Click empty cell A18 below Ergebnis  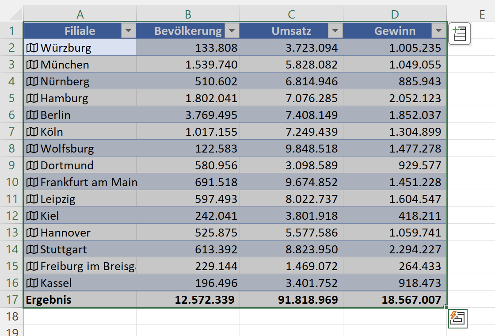click(x=80, y=316)
